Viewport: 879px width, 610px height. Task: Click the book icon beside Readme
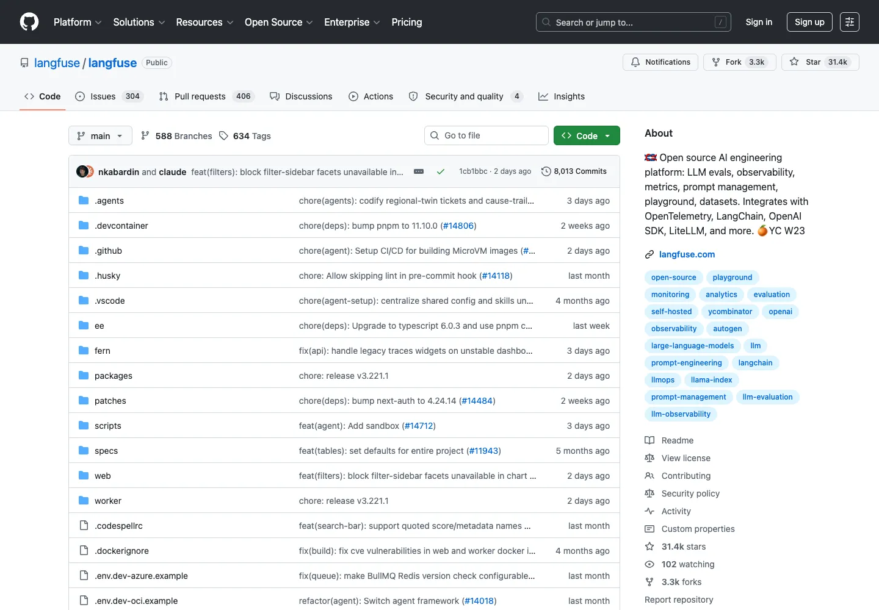pos(649,440)
